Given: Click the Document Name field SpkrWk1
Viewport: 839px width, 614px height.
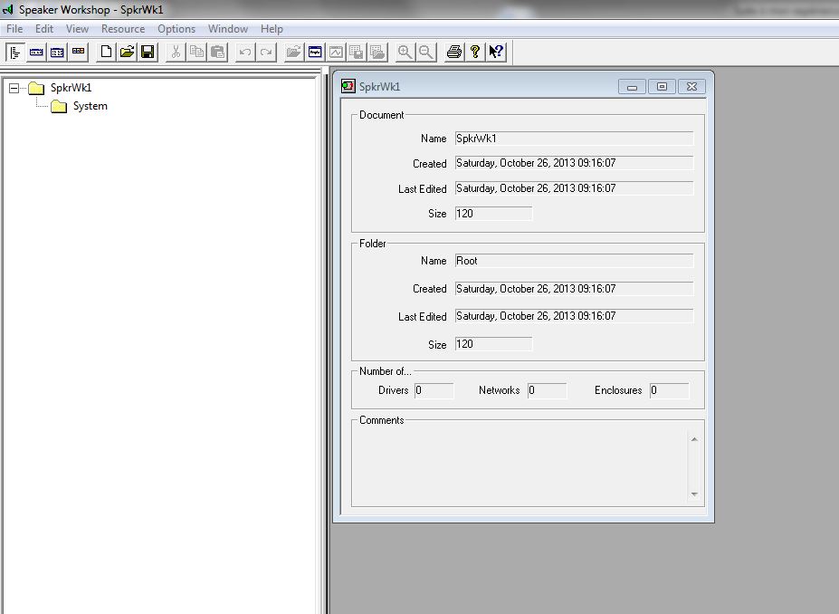Looking at the screenshot, I should (x=574, y=139).
